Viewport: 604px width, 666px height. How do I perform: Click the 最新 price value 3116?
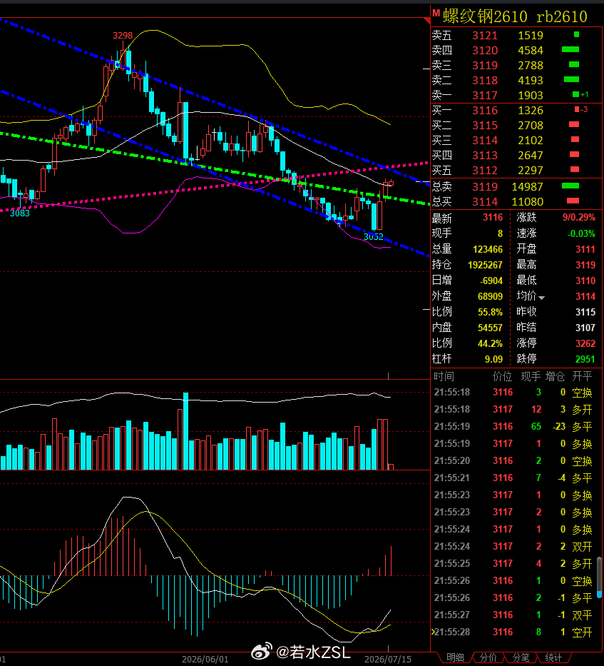[493, 218]
